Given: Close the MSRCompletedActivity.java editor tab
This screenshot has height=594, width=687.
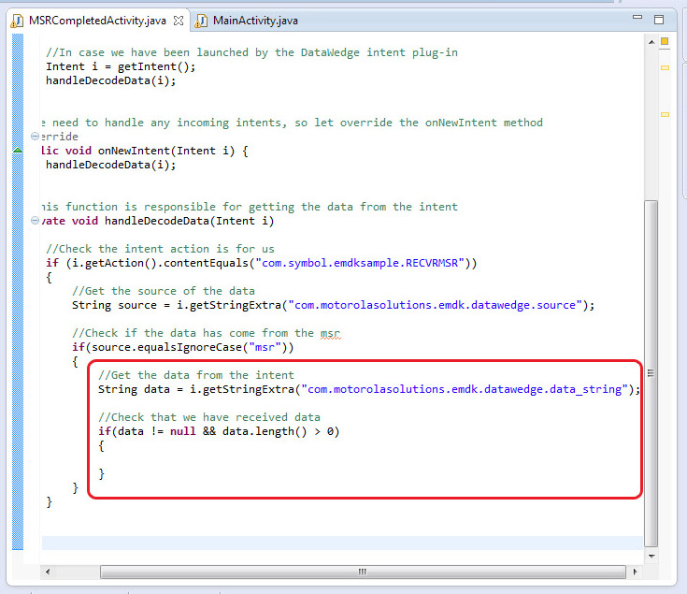Looking at the screenshot, I should [x=179, y=21].
